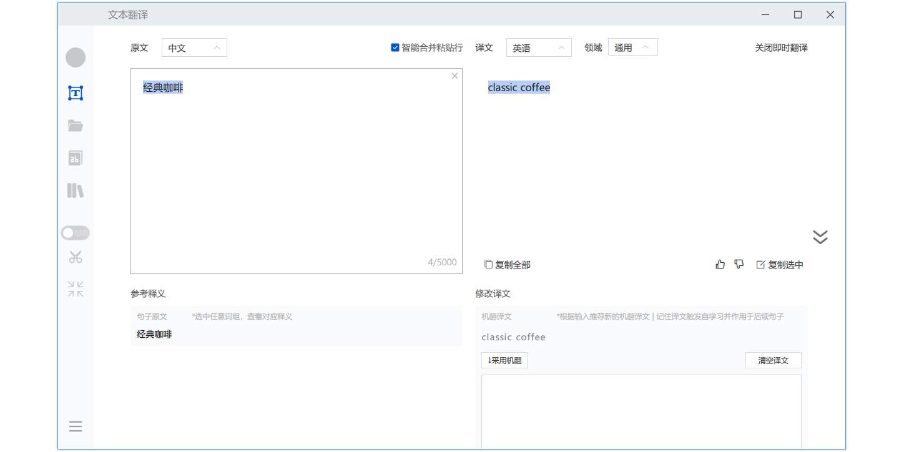Clear source text with the X icon

click(454, 76)
